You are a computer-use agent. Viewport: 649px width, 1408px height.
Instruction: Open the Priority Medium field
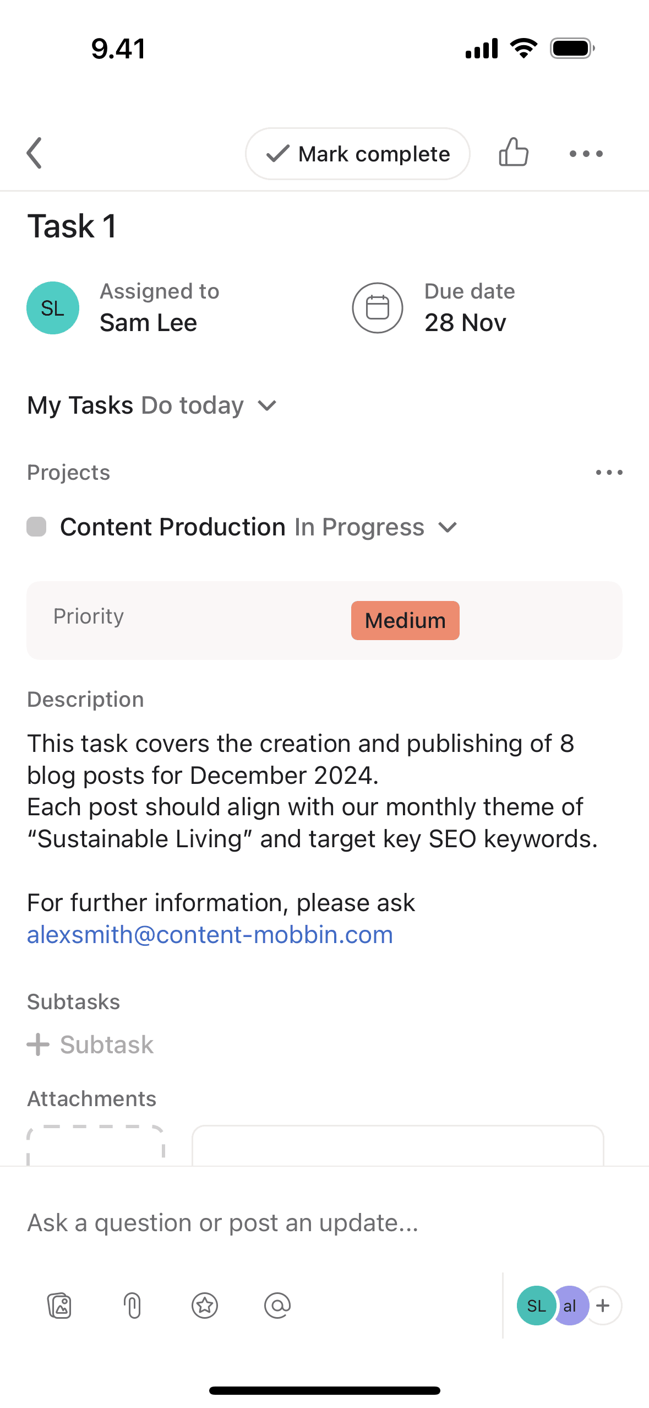click(x=324, y=620)
